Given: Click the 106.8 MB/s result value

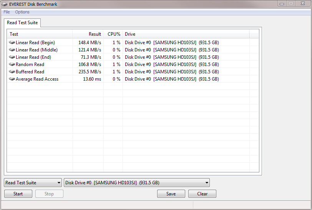Looking at the screenshot, I should point(90,64).
